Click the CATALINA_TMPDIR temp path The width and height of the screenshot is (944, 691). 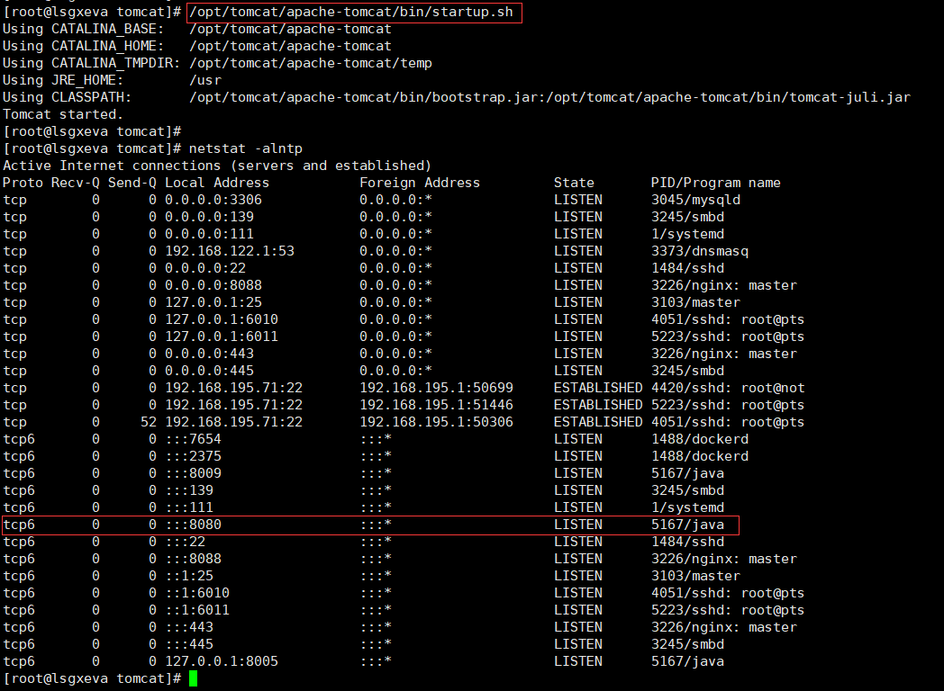[x=311, y=63]
